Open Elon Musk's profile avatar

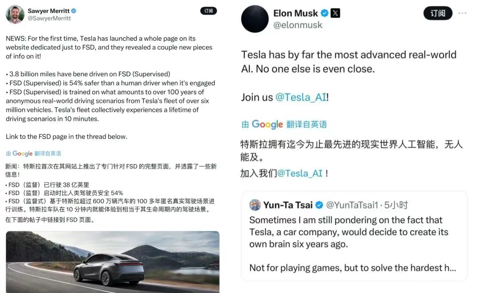[255, 19]
